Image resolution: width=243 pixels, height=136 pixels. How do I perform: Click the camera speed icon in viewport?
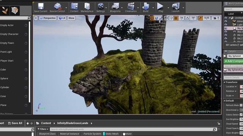tap(215, 18)
